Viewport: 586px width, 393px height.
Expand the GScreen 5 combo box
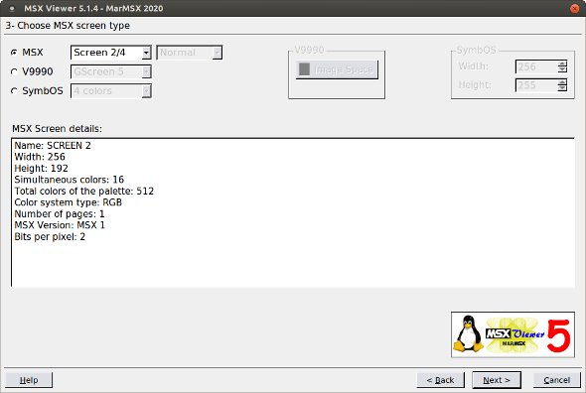coord(110,71)
